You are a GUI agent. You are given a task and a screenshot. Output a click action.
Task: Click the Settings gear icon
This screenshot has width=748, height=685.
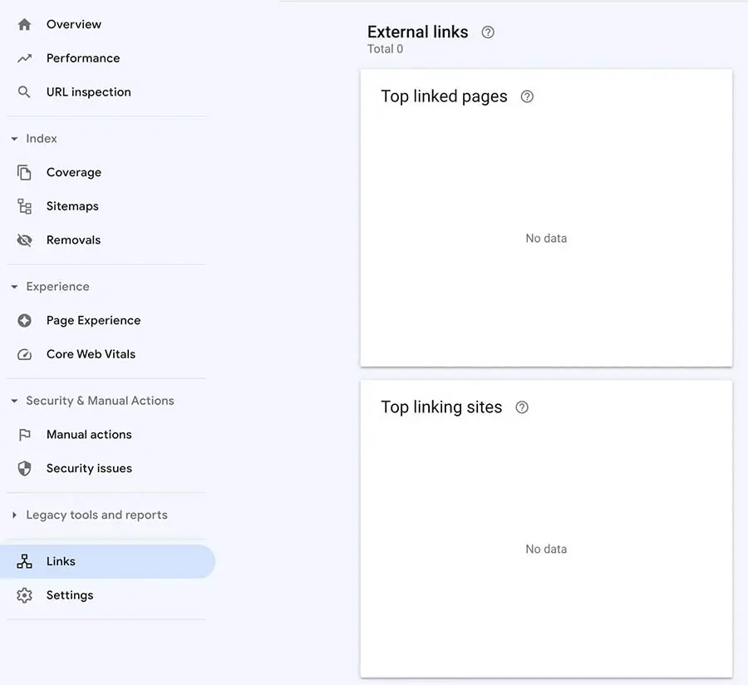click(24, 595)
